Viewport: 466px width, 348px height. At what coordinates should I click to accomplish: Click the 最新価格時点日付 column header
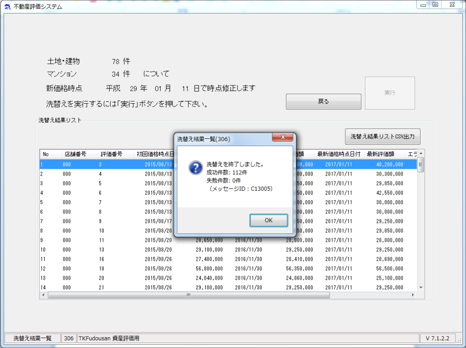(339, 154)
